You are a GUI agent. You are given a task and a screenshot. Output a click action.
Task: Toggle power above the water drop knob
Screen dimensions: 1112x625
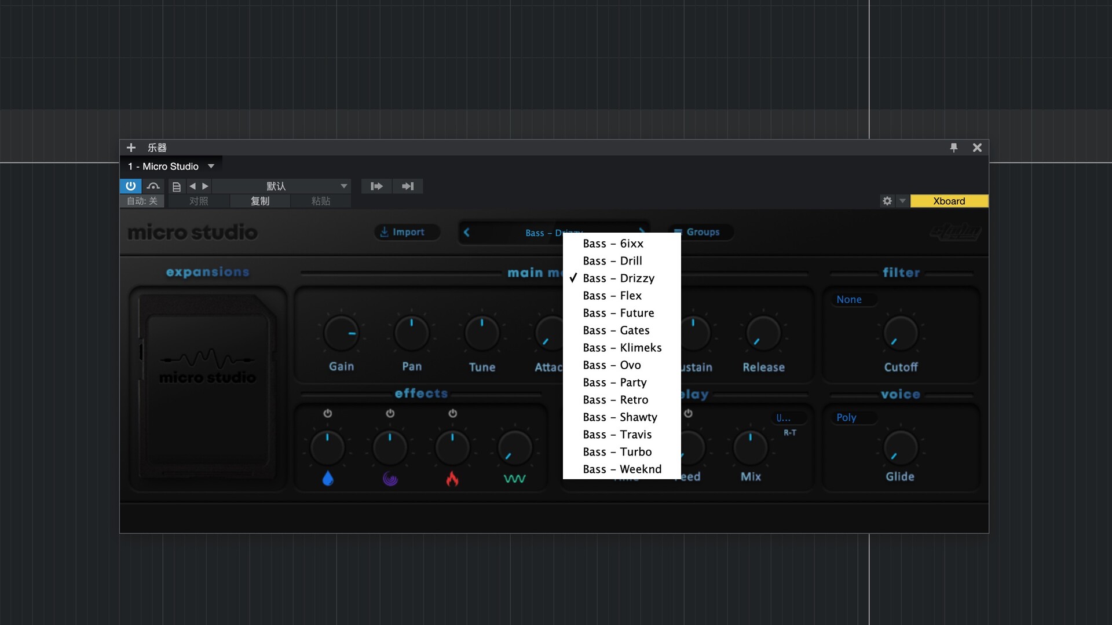tap(328, 413)
